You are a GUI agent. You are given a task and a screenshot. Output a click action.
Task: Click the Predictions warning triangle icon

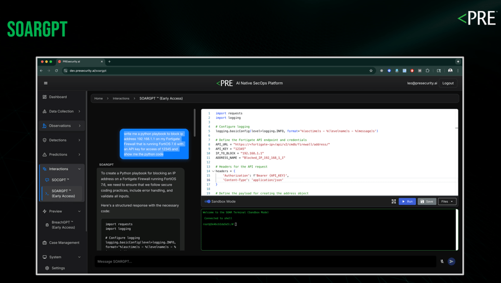45,154
